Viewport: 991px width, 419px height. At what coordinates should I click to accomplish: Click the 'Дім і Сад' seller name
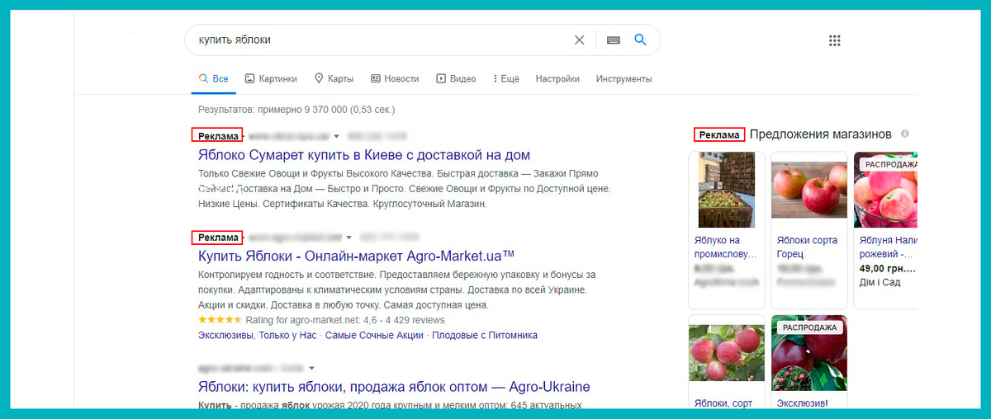tap(880, 282)
